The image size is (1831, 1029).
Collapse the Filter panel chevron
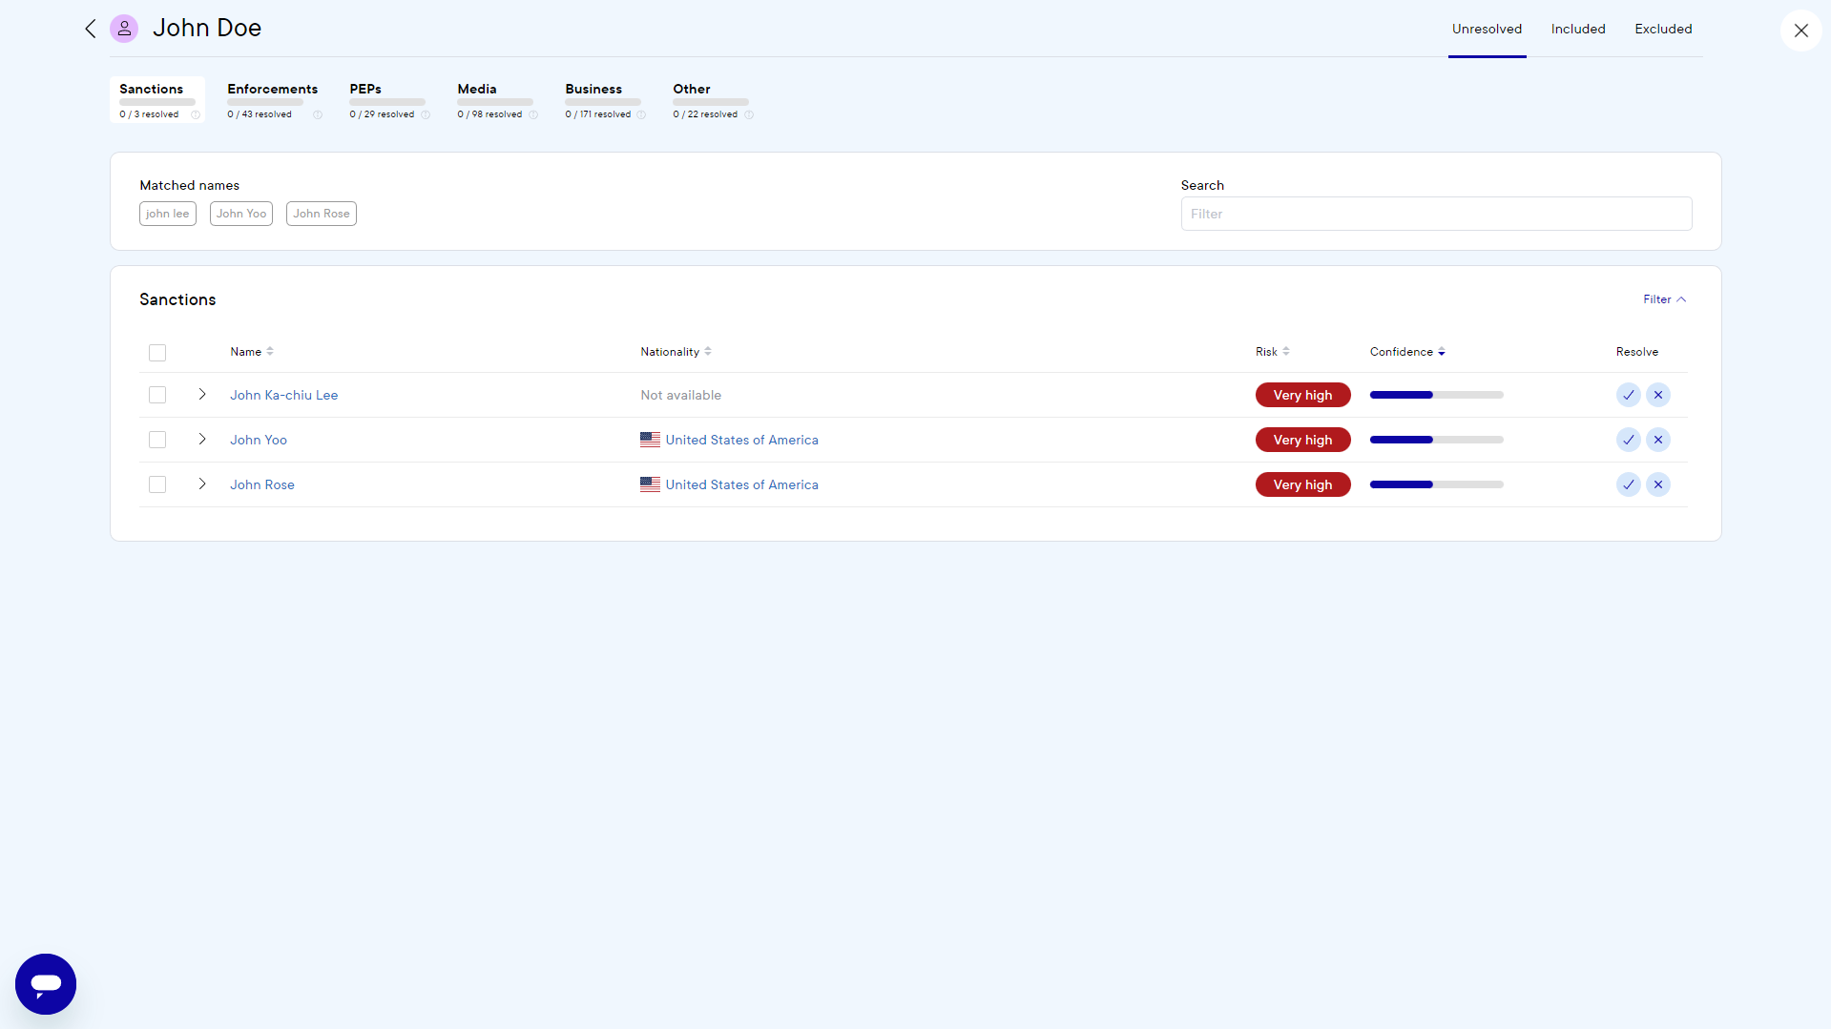click(x=1681, y=298)
